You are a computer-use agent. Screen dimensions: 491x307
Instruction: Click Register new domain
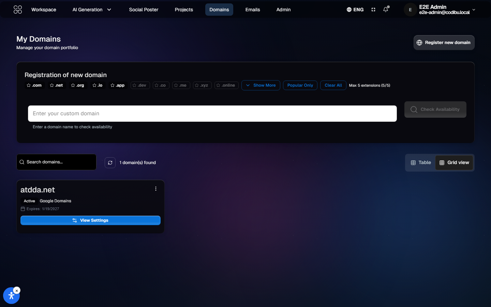[444, 43]
